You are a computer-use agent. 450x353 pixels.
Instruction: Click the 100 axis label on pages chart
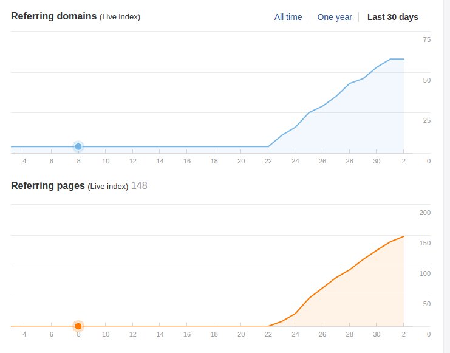[x=424, y=273]
